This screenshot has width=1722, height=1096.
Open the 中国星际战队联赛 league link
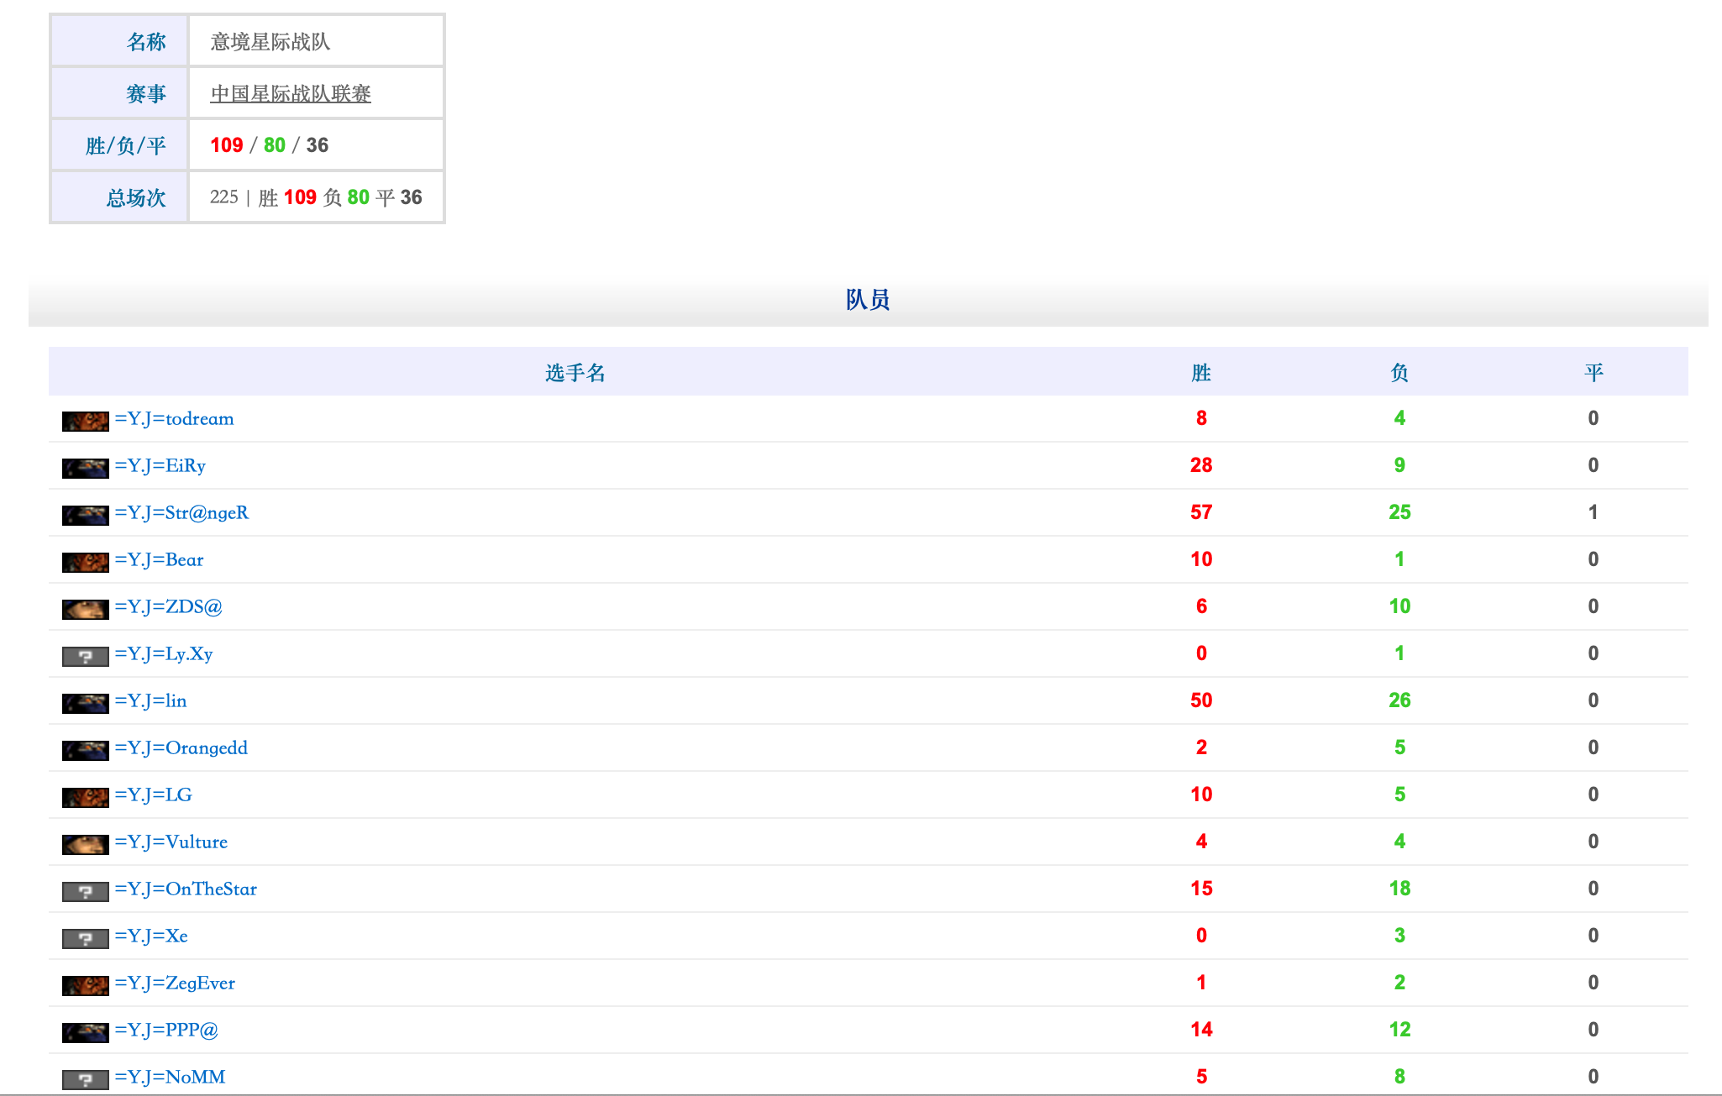coord(291,93)
